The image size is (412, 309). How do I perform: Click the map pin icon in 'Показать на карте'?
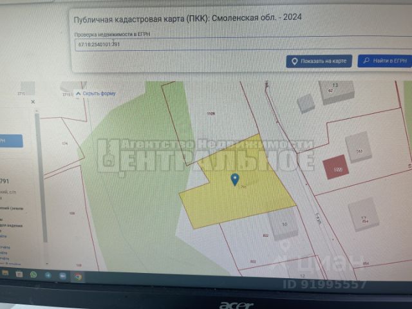pyautogui.click(x=295, y=62)
